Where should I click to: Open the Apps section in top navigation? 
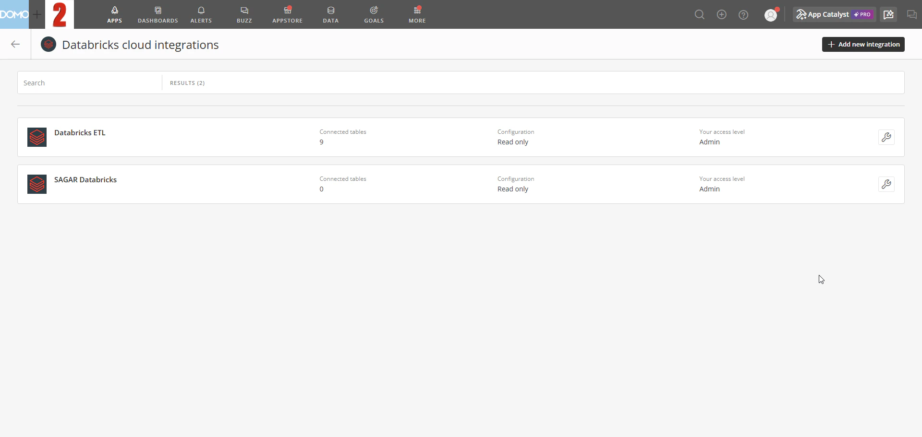tap(114, 14)
